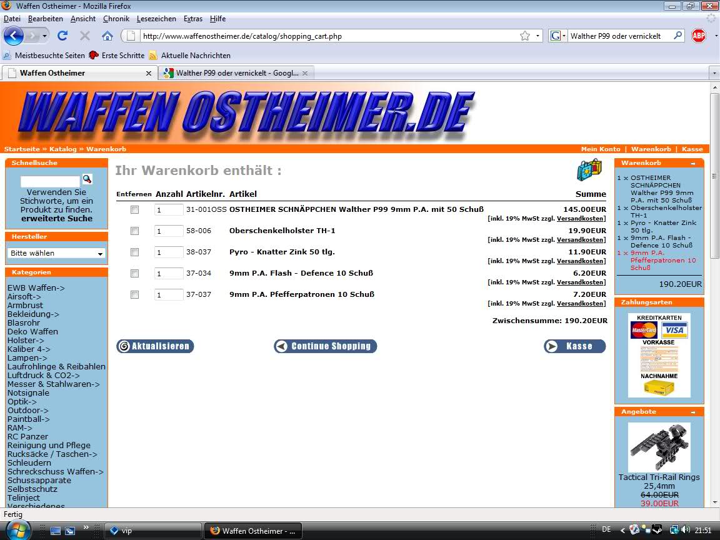Image resolution: width=720 pixels, height=540 pixels.
Task: Tick Entfernen for OSTHEIMER SCHNÄPPCHEN Walther P99
Action: point(134,210)
